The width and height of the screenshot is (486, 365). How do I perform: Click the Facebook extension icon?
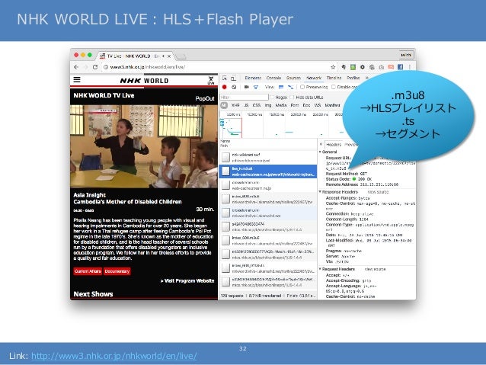pos(400,67)
